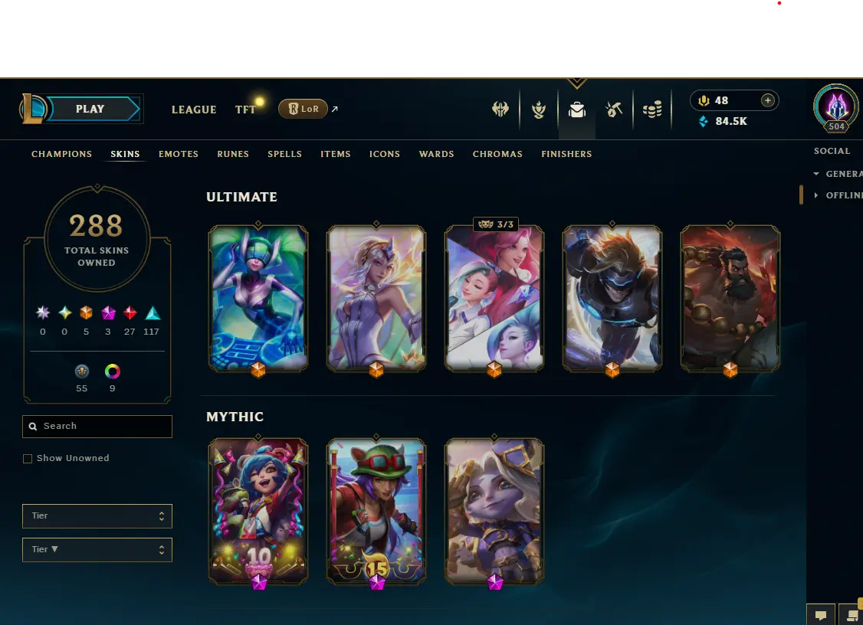Open the chat bubble icon
This screenshot has height=625, width=863.
click(x=820, y=614)
